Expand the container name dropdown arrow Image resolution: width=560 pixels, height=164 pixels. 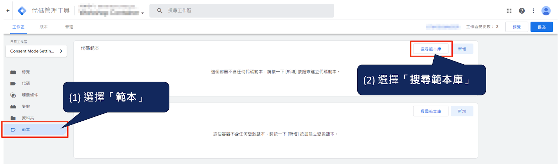(142, 13)
